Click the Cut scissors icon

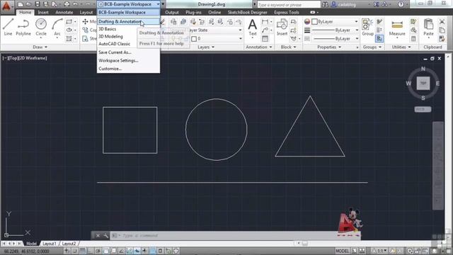(x=442, y=22)
